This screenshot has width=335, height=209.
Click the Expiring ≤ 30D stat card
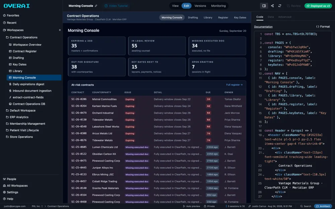(x=96, y=46)
